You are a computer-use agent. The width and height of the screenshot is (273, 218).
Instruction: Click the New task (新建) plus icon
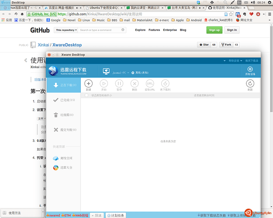88,84
